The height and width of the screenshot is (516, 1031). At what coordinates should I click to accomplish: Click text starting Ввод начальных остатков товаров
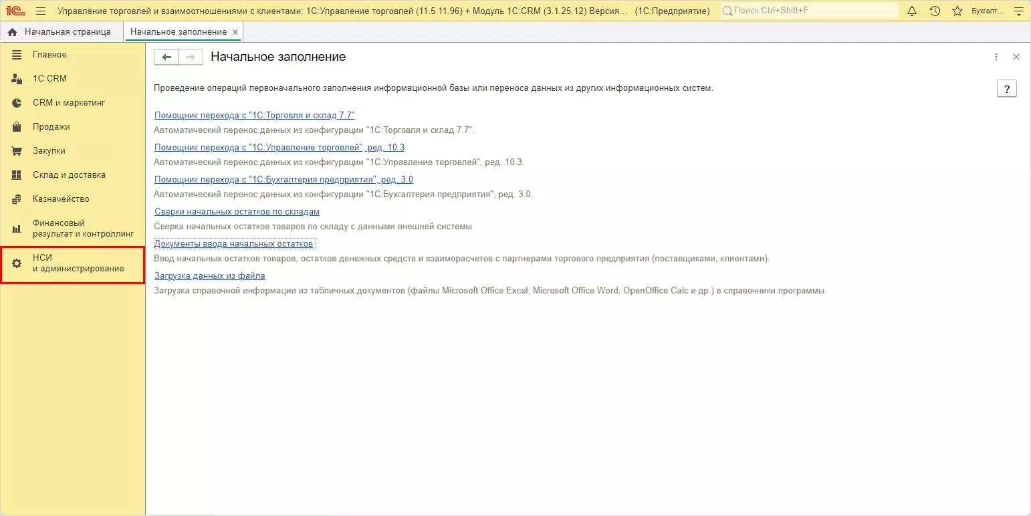pyautogui.click(x=461, y=258)
